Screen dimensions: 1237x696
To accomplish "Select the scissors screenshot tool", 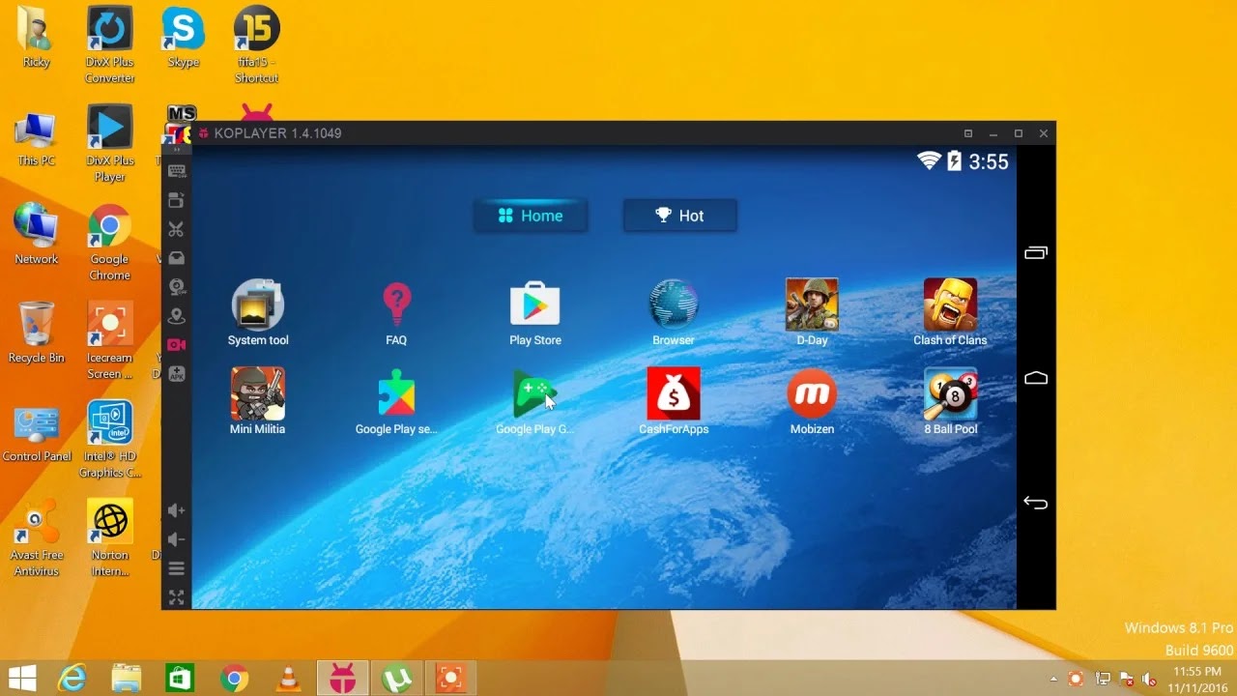I will click(x=176, y=229).
